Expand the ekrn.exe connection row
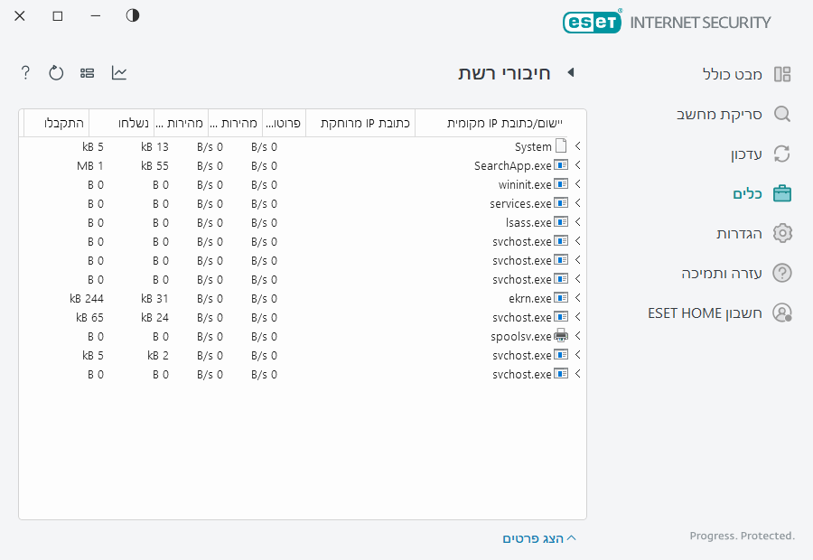Viewport: 813px width, 560px height. [577, 298]
